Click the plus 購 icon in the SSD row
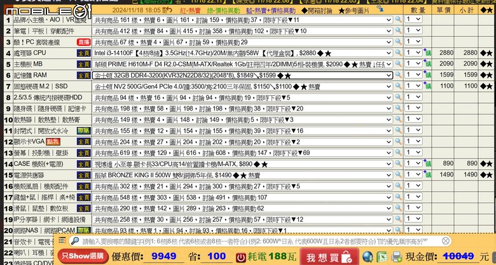The image size is (496, 265). (x=427, y=86)
